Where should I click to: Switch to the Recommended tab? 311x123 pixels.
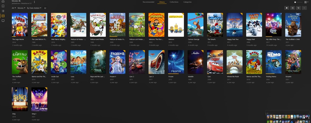[148, 2]
